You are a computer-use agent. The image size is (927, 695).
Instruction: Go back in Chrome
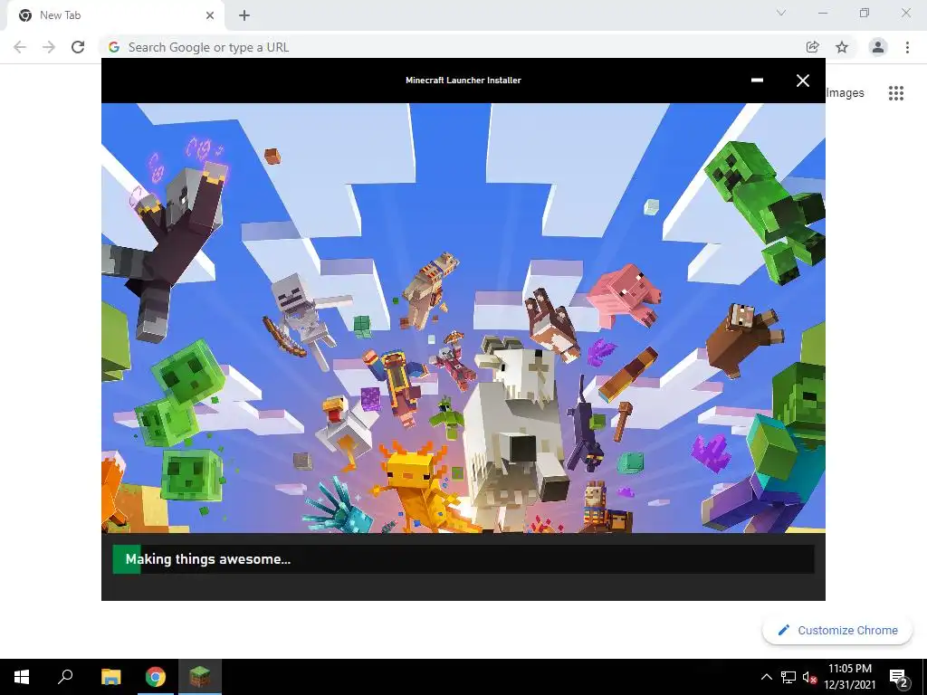(x=20, y=47)
